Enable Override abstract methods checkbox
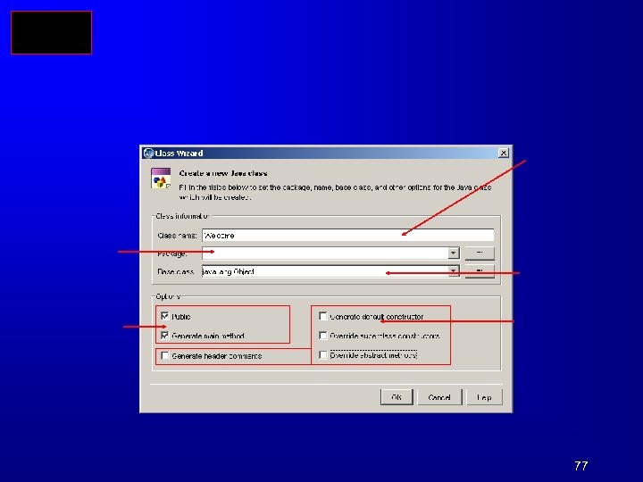The width and height of the screenshot is (643, 482). (323, 354)
